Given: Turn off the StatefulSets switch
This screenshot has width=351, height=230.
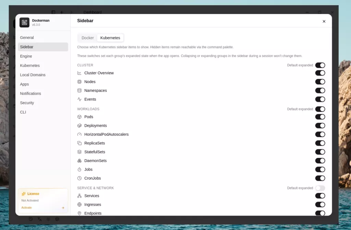Looking at the screenshot, I should click(x=320, y=152).
